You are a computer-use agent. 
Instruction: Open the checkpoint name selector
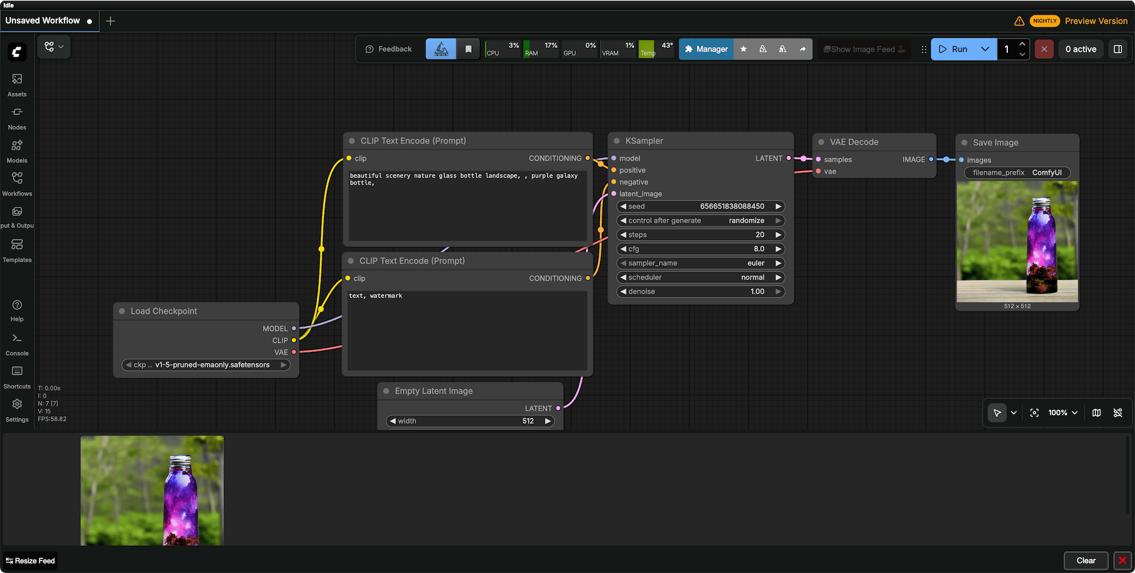(206, 365)
